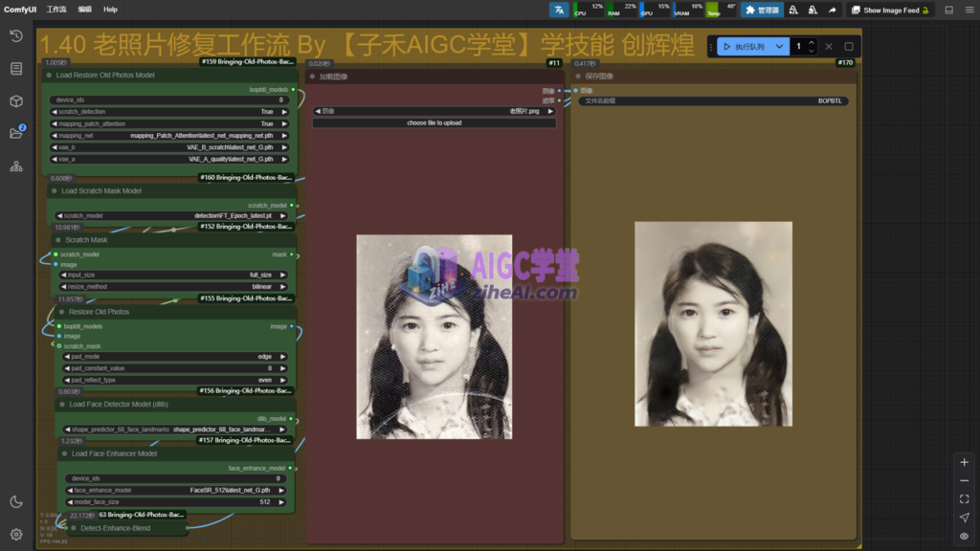
Task: Click the pad_constant_value field
Action: tap(175, 368)
